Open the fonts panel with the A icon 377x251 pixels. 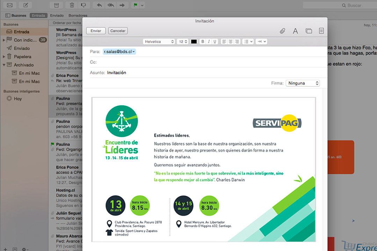point(295,31)
